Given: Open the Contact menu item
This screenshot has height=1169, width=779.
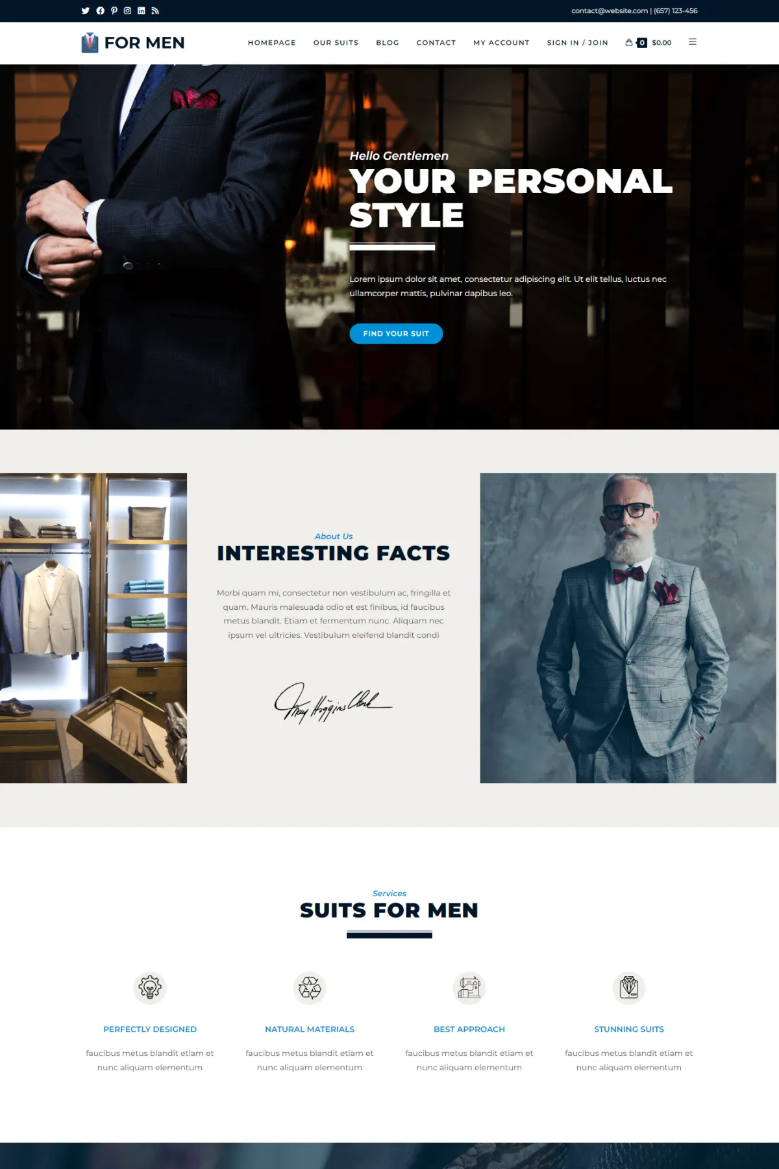Looking at the screenshot, I should click(x=436, y=43).
